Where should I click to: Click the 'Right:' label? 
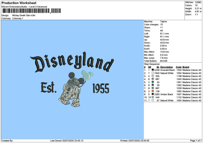147,37
